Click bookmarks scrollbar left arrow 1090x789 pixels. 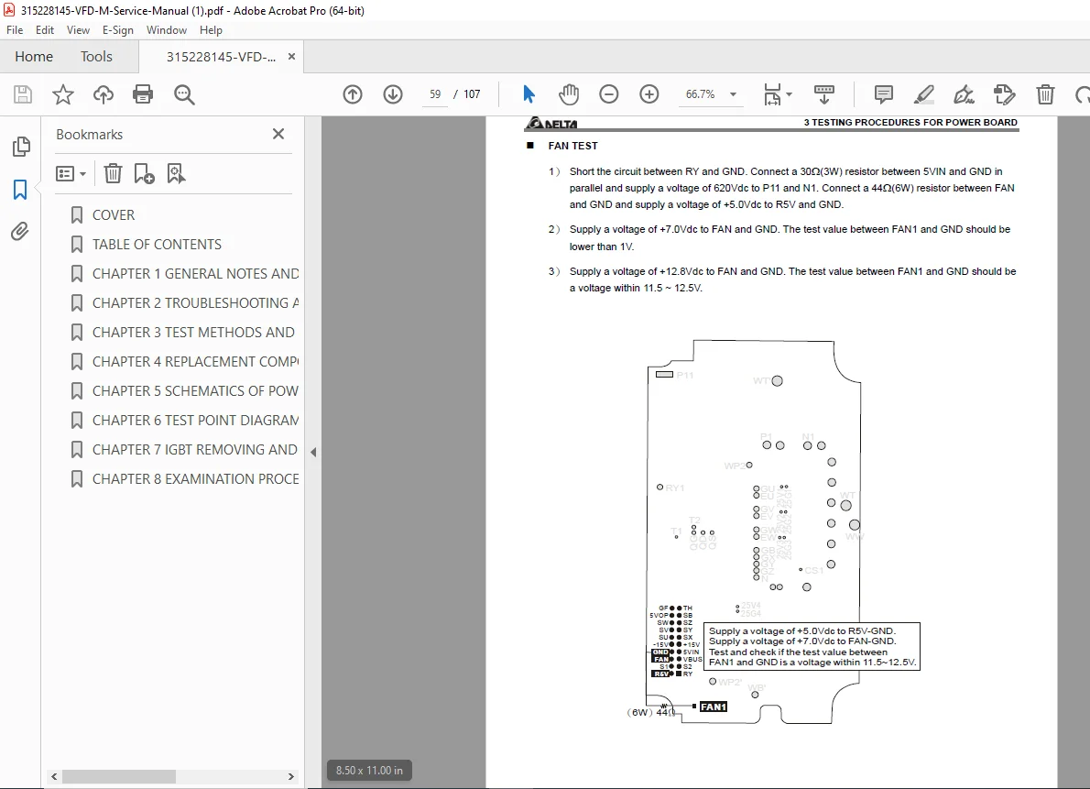(54, 776)
